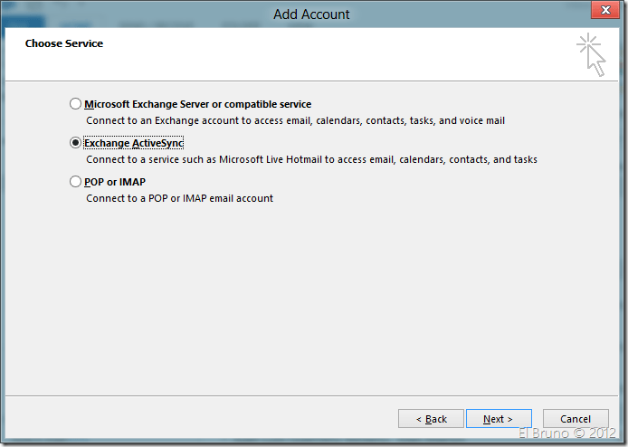Choose the Exchange ActiveSync radio button
This screenshot has width=628, height=447.
[x=75, y=143]
